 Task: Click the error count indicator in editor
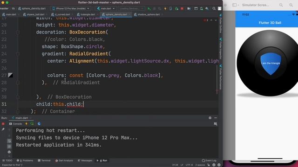[x=206, y=20]
